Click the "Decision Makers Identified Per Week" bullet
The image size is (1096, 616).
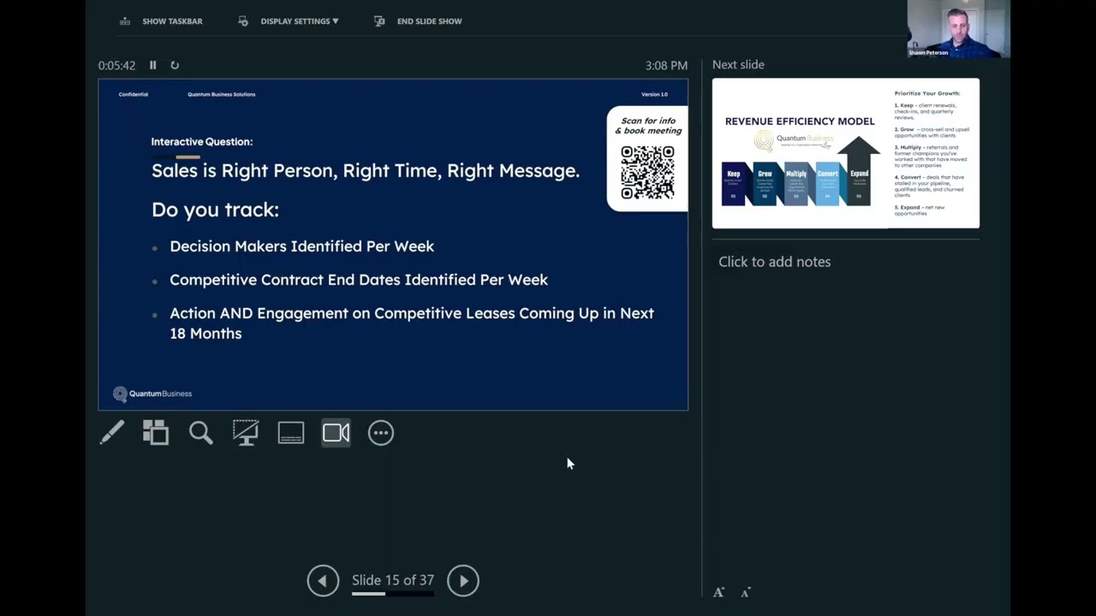[301, 246]
